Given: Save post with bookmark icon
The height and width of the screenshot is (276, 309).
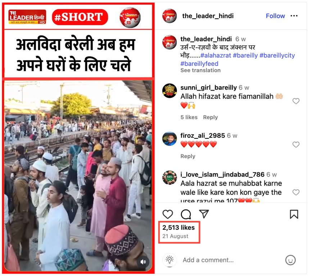Looking at the screenshot, I should 294,214.
